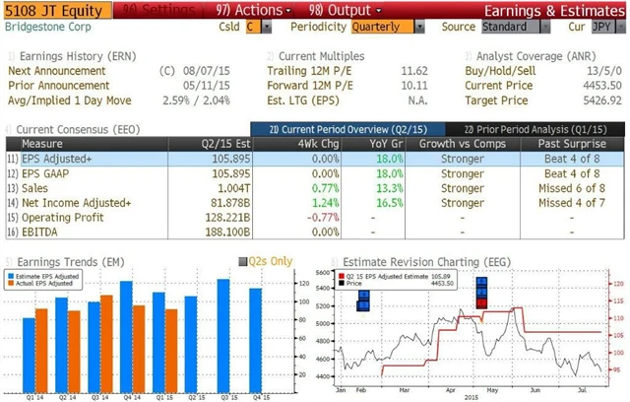Click the Forward 12M P/E value 10.11

(414, 85)
